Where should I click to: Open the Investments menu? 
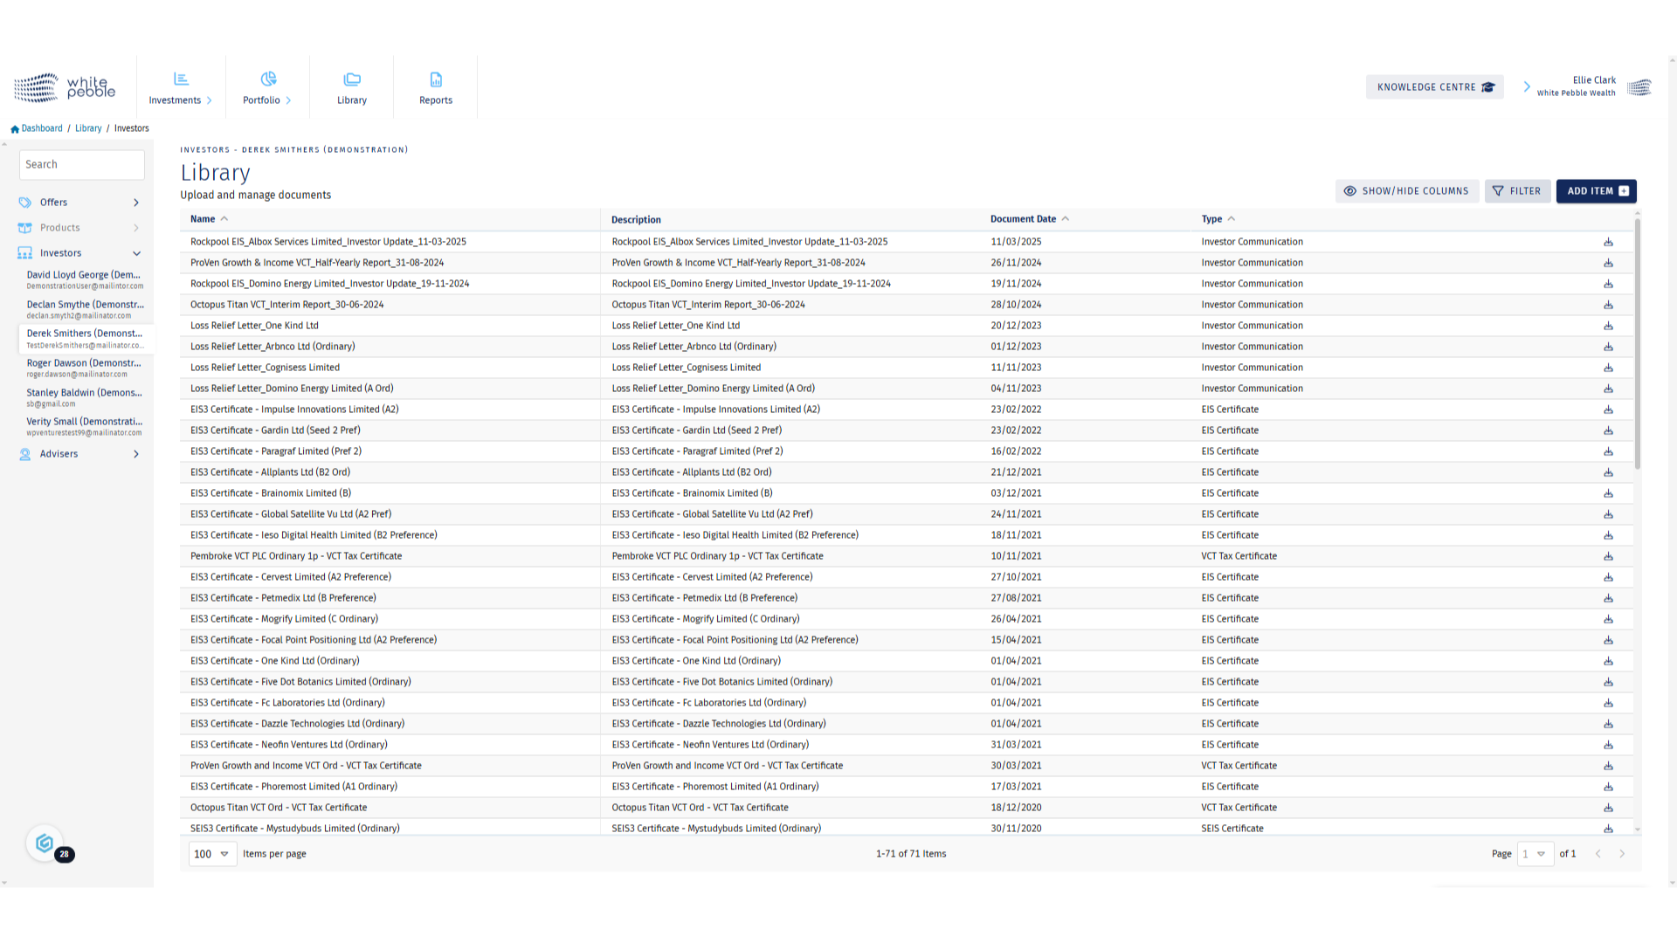point(181,87)
